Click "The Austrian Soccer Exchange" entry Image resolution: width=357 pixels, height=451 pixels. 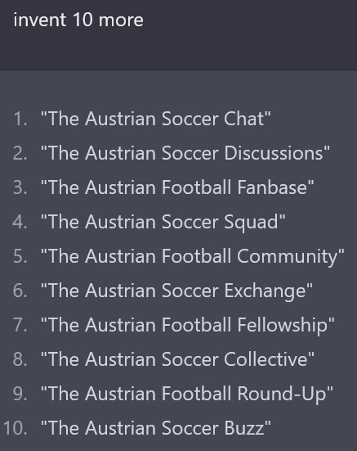click(x=176, y=291)
